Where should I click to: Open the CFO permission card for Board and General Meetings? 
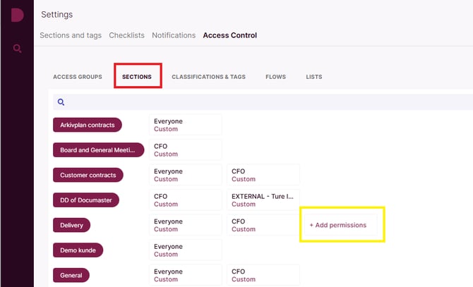point(186,150)
